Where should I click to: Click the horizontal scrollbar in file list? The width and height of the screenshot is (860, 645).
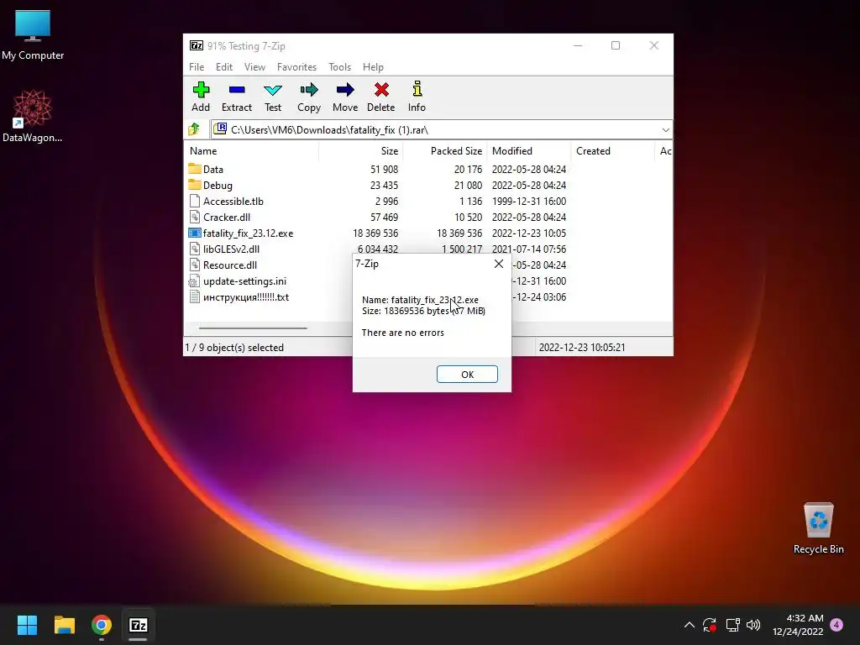coord(253,328)
